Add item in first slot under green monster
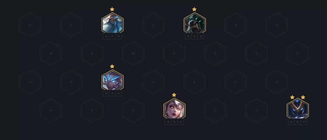Image resolution: width=327 pixels, height=140 pixels. click(x=188, y=36)
